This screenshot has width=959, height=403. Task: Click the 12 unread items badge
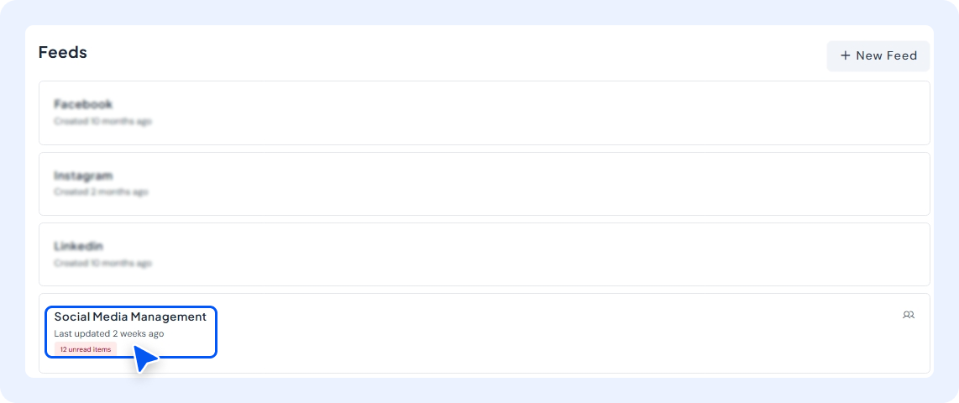(86, 349)
